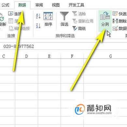Switch to the Formulas (公式) tab

click(6, 5)
